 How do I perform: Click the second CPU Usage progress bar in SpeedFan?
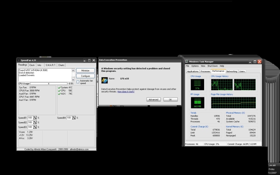58,84
